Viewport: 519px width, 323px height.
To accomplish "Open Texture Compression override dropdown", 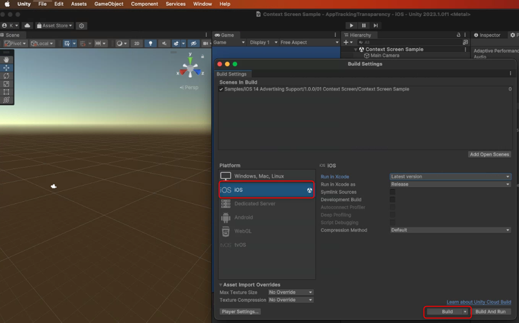I will tap(291, 300).
